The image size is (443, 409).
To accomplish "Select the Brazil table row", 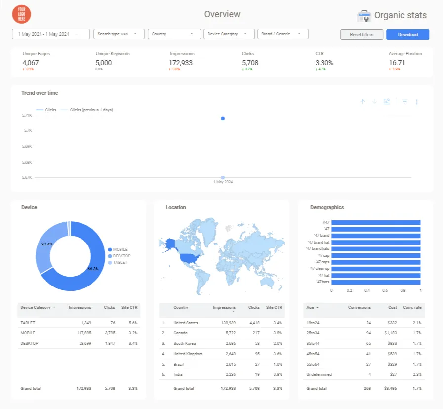I will coord(222,364).
